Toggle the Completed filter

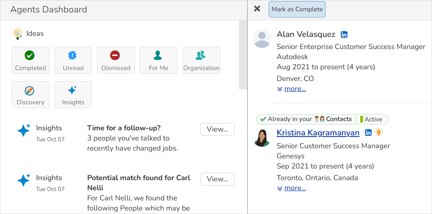coord(30,60)
